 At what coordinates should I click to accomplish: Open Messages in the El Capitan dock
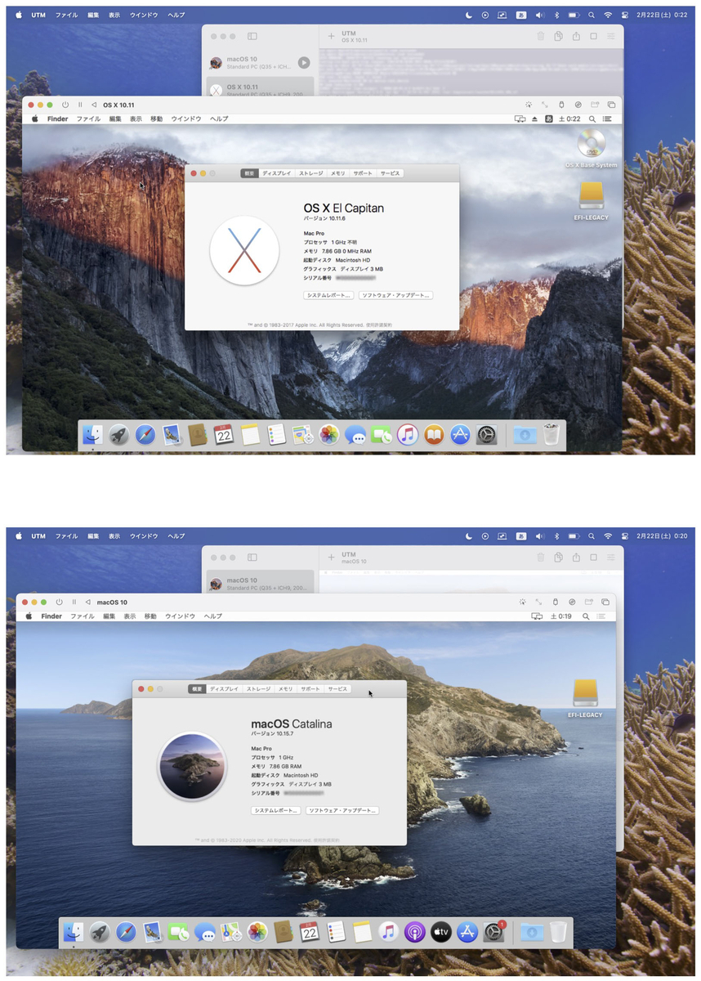[x=355, y=435]
